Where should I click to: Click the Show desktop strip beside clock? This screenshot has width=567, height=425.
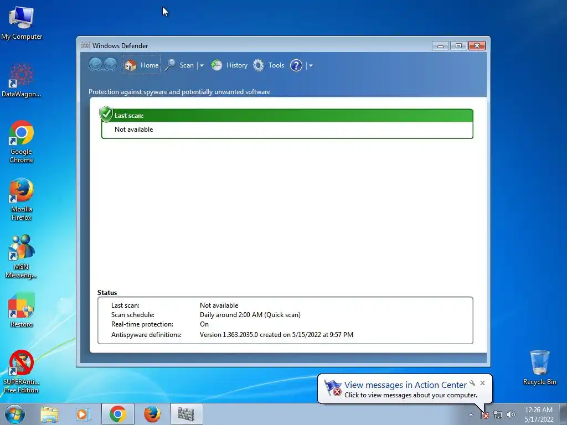[563, 414]
